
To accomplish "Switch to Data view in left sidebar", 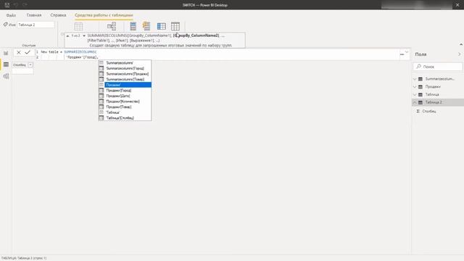I will 6,65.
